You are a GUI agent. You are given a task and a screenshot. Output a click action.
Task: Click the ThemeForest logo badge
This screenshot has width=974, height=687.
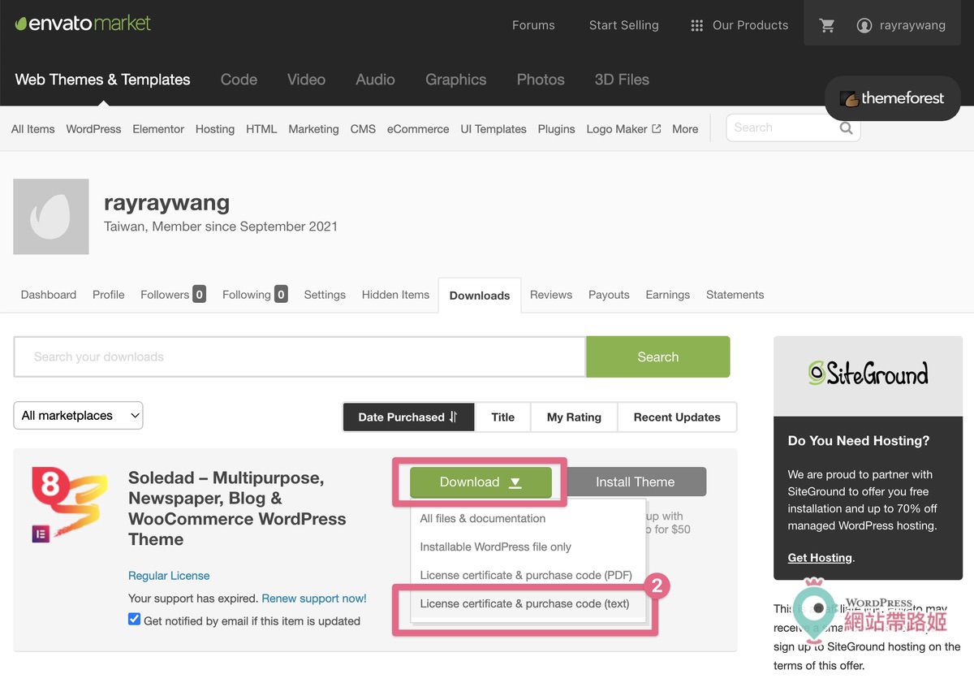pyautogui.click(x=893, y=98)
